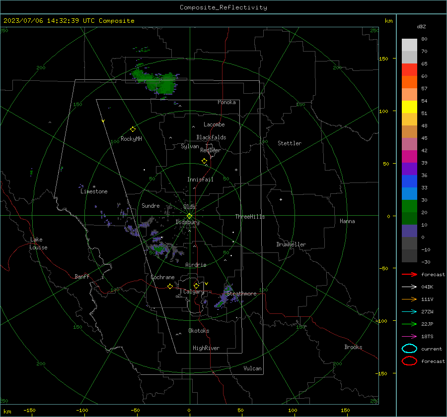
Task: Click the white asterisk above Limestone
Action: (x=94, y=187)
